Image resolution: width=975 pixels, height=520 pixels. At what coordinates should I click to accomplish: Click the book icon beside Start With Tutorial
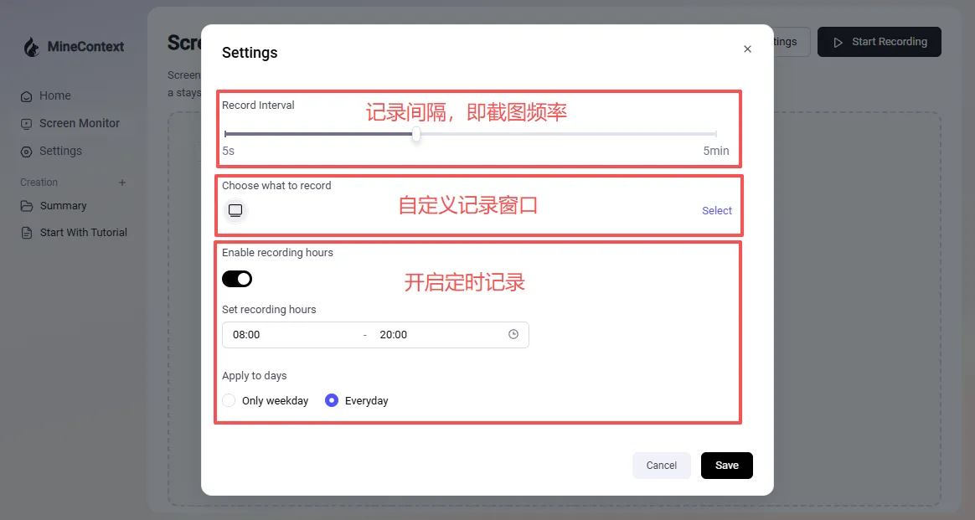point(26,232)
